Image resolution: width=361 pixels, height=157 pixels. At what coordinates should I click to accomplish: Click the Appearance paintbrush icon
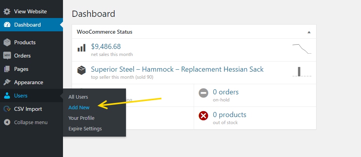pos(7,82)
